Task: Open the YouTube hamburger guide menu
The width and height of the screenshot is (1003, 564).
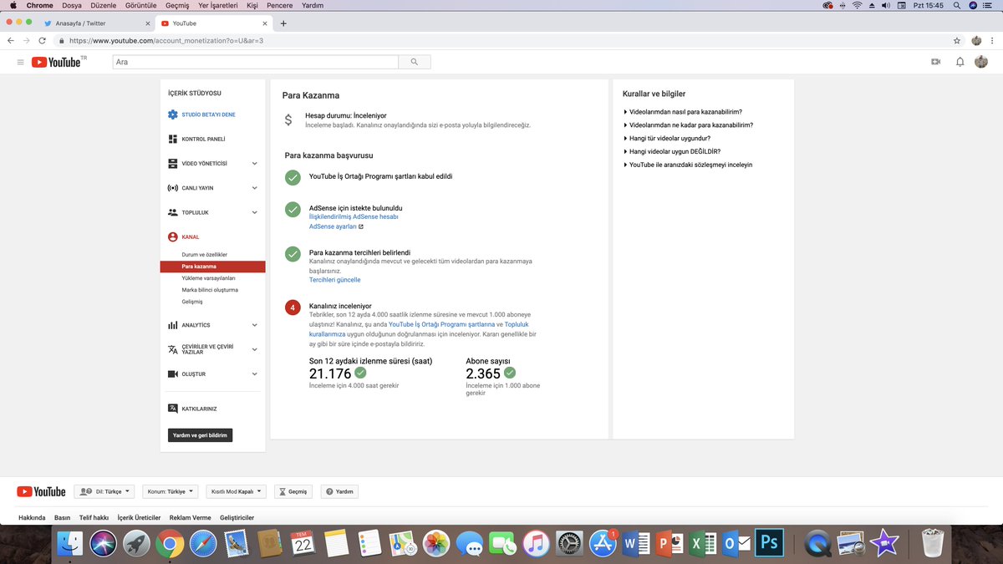Action: click(x=20, y=62)
